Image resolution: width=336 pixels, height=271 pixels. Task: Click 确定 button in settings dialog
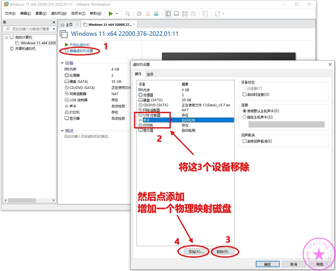[267, 264]
